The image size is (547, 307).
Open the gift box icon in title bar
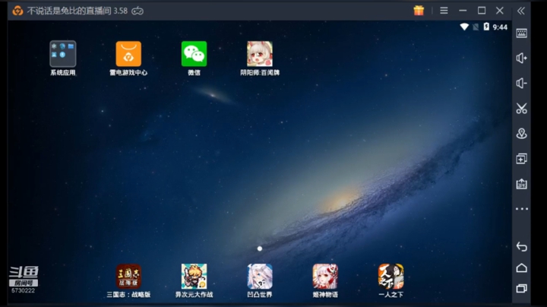419,11
